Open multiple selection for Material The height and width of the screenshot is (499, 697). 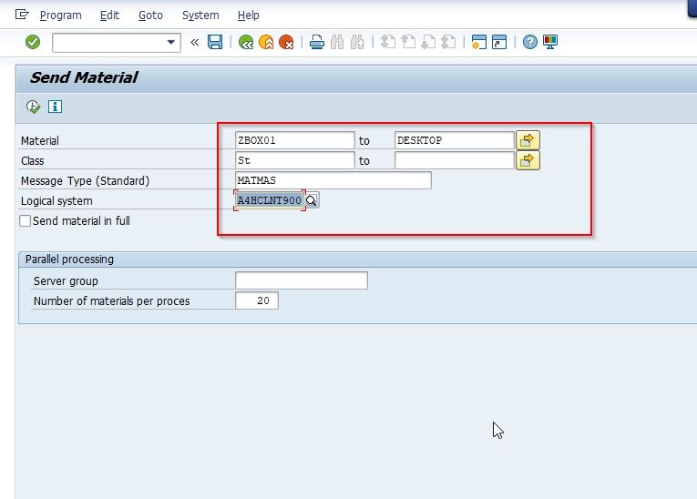point(528,140)
